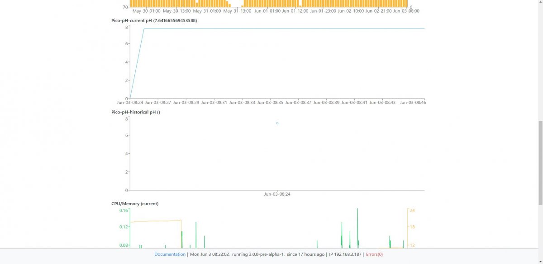This screenshot has width=543, height=264.
Task: Click 'Jun-03-08:43' label on current pH chart
Action: pos(382,103)
